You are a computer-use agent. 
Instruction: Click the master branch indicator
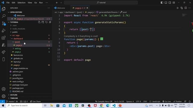pyautogui.click(x=10, y=101)
